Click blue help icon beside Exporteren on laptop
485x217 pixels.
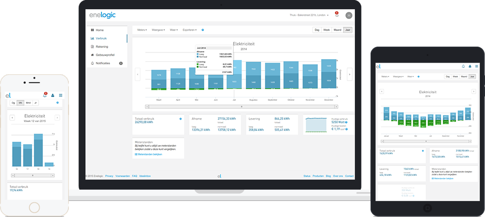[203, 30]
